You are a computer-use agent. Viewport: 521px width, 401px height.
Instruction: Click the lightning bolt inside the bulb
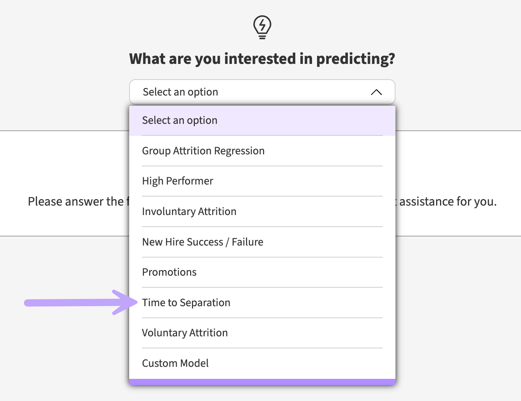pos(262,25)
